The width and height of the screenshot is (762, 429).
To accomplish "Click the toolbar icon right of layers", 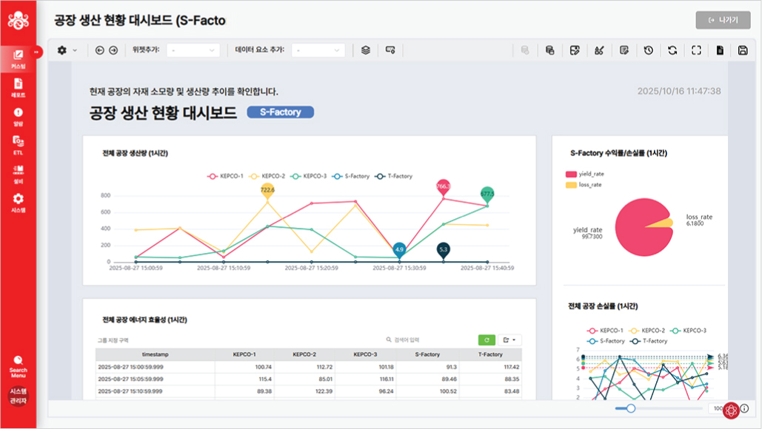I will tap(390, 50).
